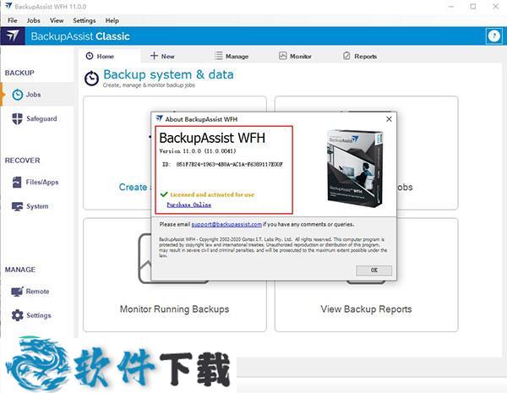Click the BackupAssist Classic header title
507x393 pixels.
coord(80,36)
